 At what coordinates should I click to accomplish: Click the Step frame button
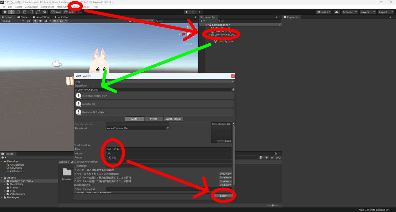point(200,12)
